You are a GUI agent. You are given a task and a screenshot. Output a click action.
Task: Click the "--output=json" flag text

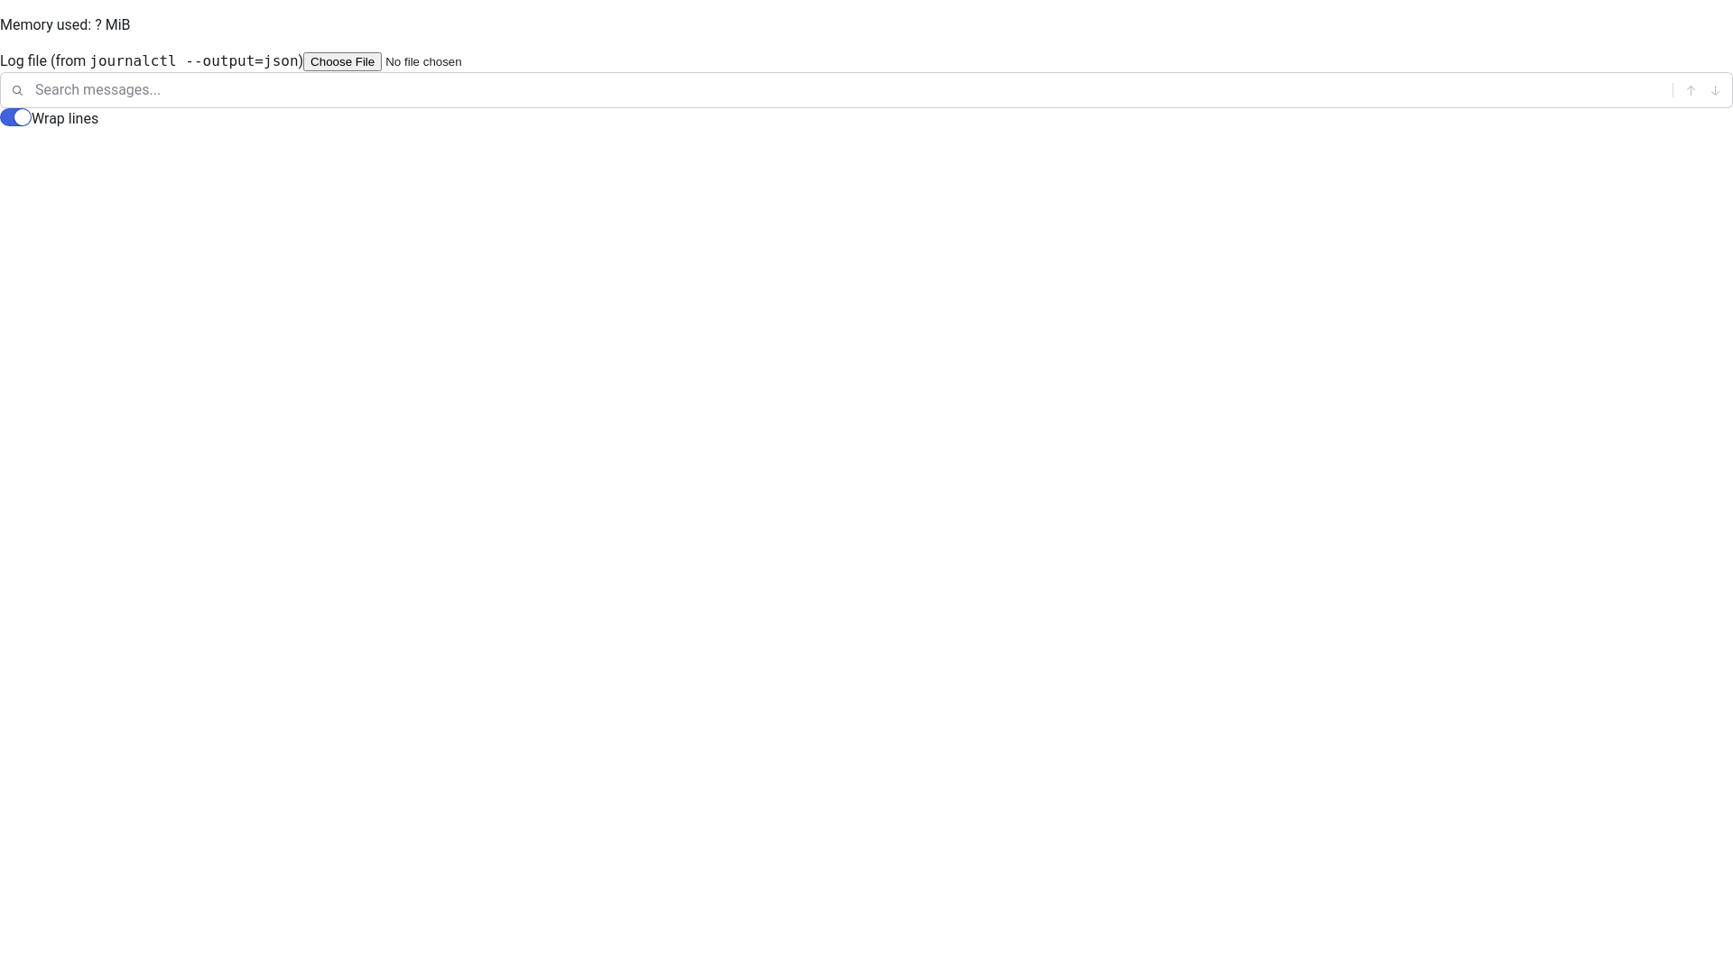pyautogui.click(x=241, y=61)
